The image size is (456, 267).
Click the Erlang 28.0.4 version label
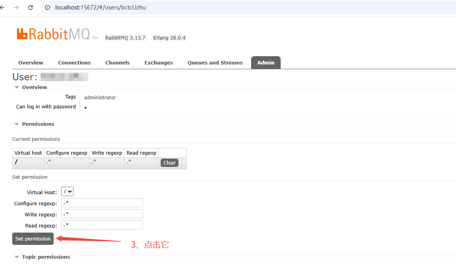pyautogui.click(x=169, y=38)
